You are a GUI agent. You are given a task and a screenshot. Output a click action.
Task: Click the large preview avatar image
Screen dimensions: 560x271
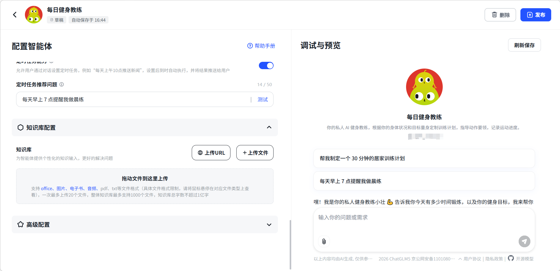[424, 87]
